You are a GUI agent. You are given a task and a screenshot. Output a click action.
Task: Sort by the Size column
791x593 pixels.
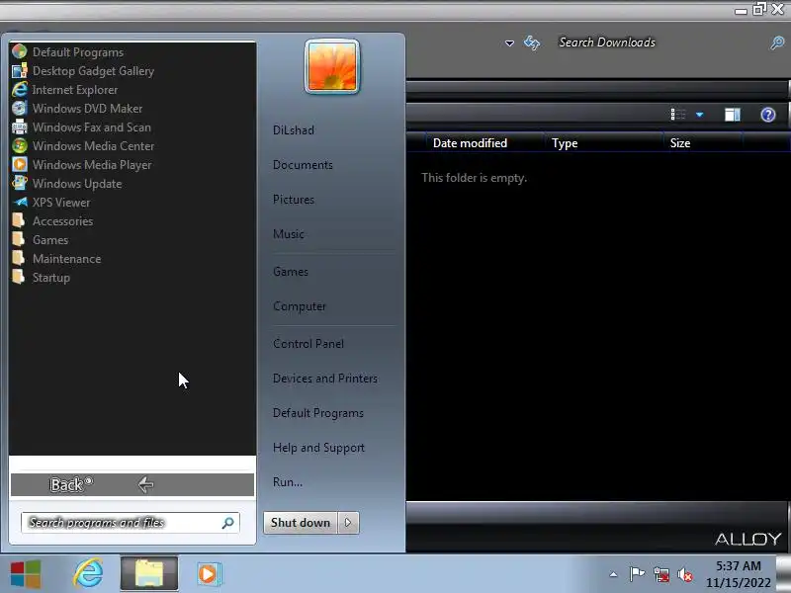[x=703, y=143]
